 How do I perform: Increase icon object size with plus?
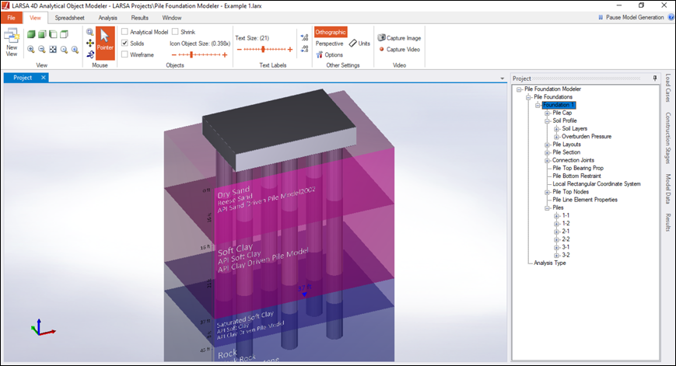pyautogui.click(x=225, y=54)
